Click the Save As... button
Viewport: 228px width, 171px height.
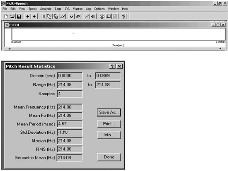[109, 112]
